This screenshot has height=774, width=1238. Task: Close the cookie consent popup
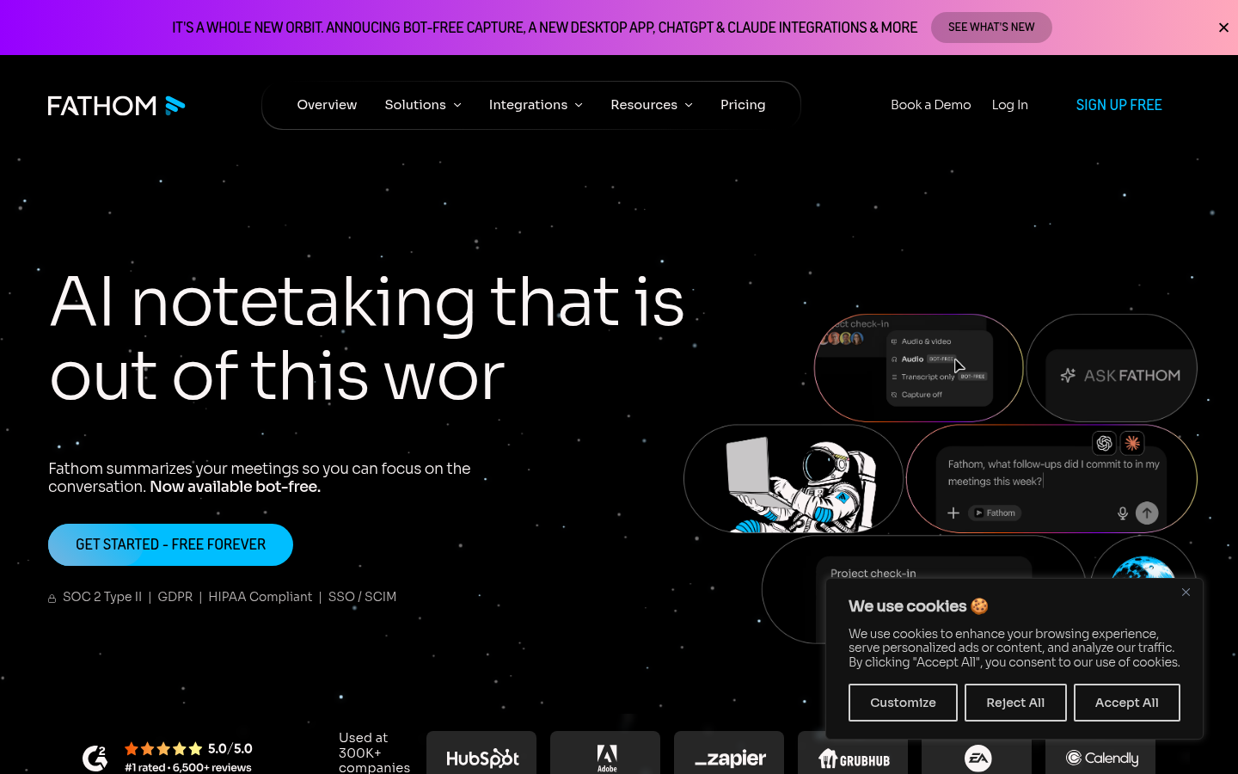tap(1186, 592)
